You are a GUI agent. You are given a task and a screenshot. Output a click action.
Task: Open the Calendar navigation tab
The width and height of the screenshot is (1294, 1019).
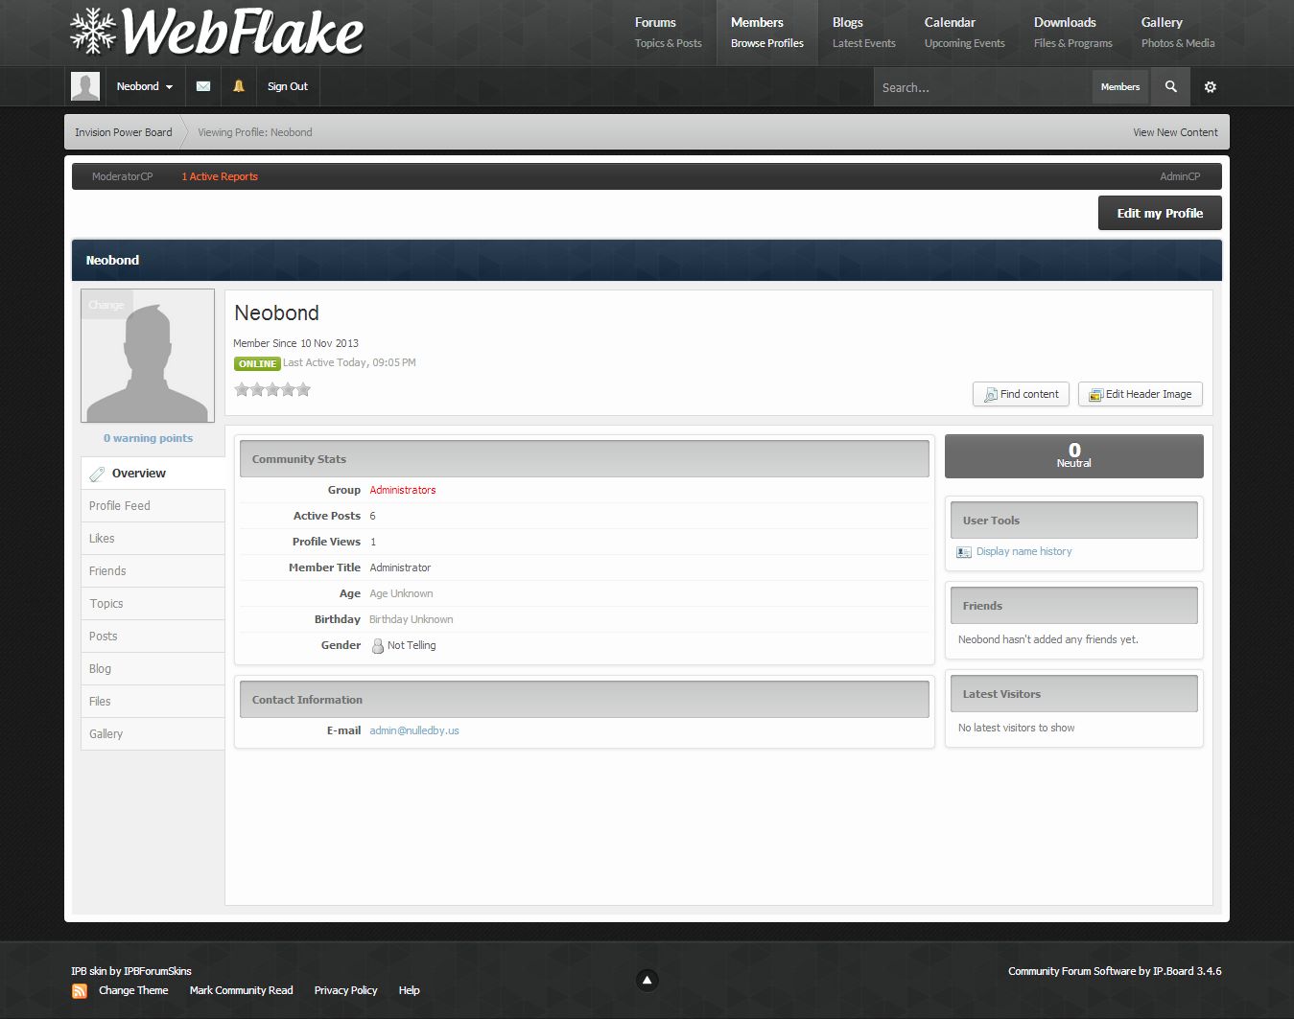pyautogui.click(x=964, y=33)
